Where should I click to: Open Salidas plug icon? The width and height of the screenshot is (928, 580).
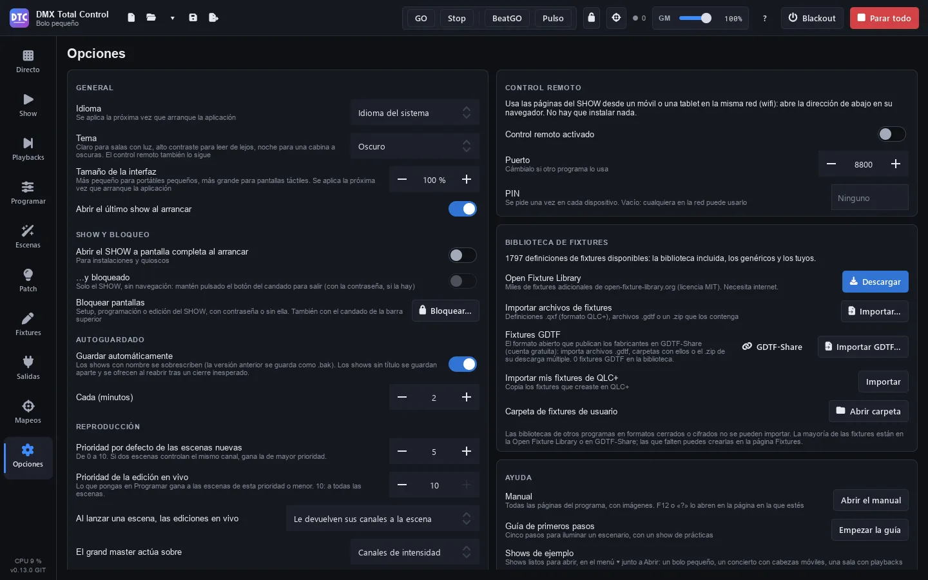coord(28,369)
